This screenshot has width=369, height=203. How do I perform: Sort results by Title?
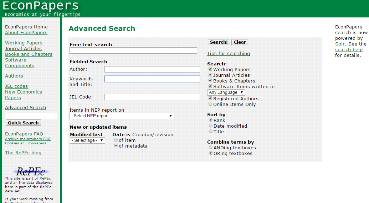(x=211, y=131)
